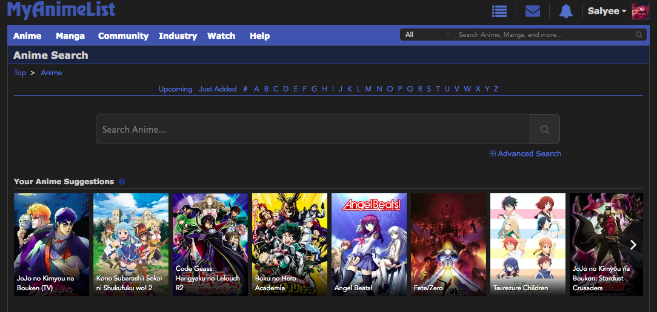Browse anime starting with letter R
This screenshot has height=312, width=657.
(x=420, y=89)
